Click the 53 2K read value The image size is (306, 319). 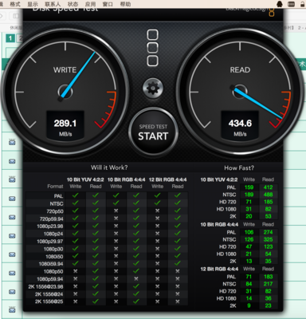tap(269, 216)
